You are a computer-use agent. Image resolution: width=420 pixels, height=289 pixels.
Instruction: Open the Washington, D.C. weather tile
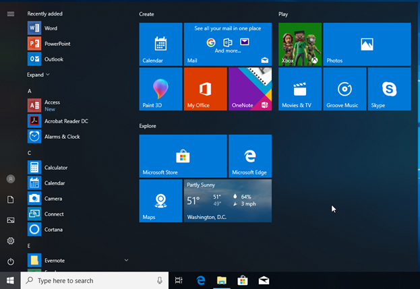228,201
